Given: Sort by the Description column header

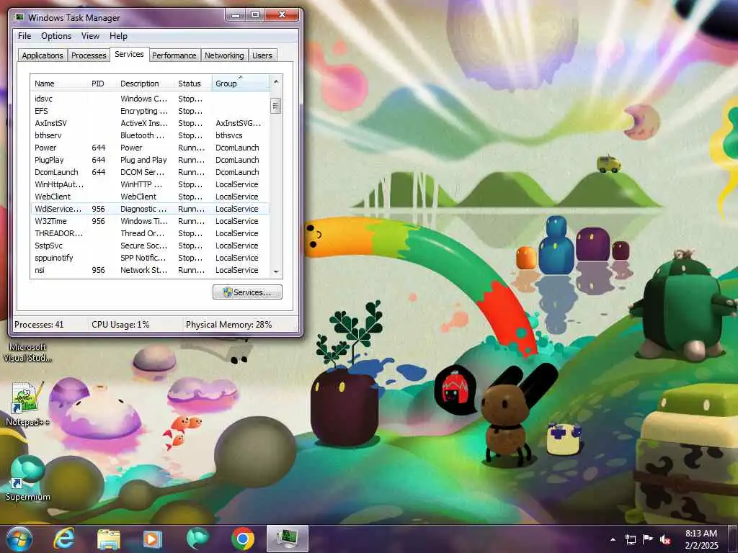Looking at the screenshot, I should click(146, 84).
